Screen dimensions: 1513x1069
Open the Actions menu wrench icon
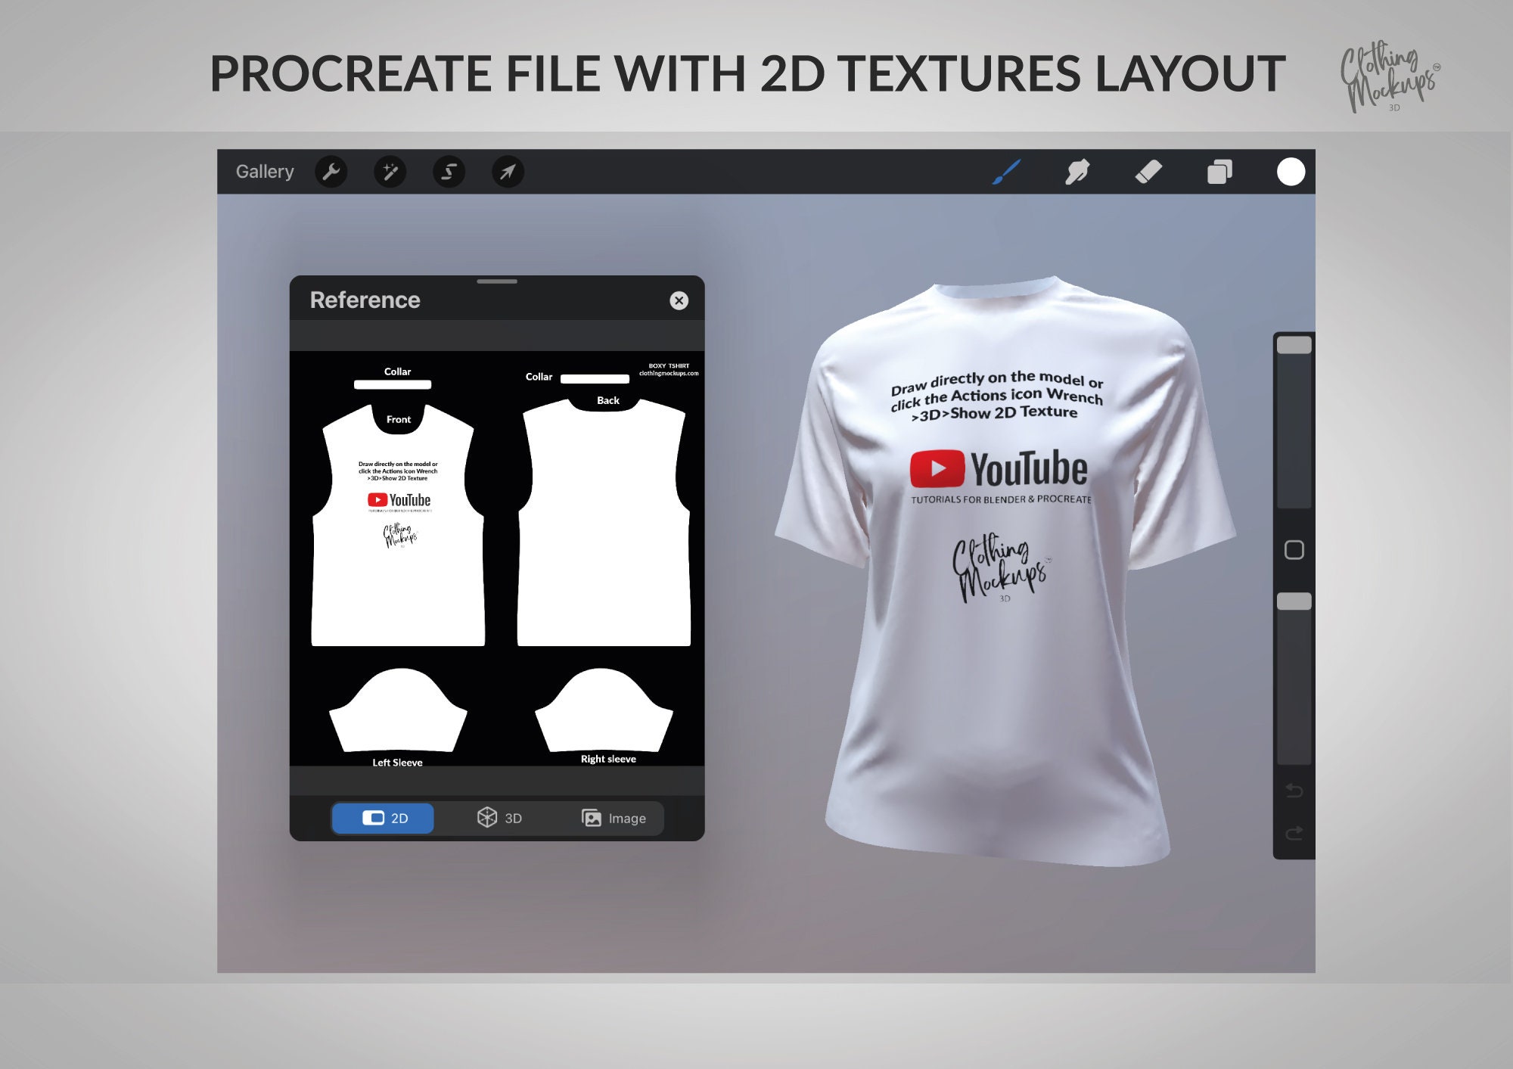(x=331, y=172)
